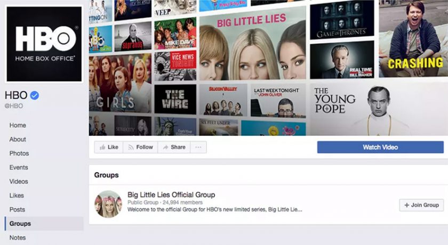The width and height of the screenshot is (448, 245).
Task: Like the HBO page
Action: (109, 147)
